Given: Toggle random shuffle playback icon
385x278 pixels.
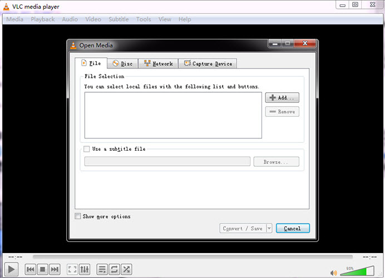Looking at the screenshot, I should pos(126,270).
